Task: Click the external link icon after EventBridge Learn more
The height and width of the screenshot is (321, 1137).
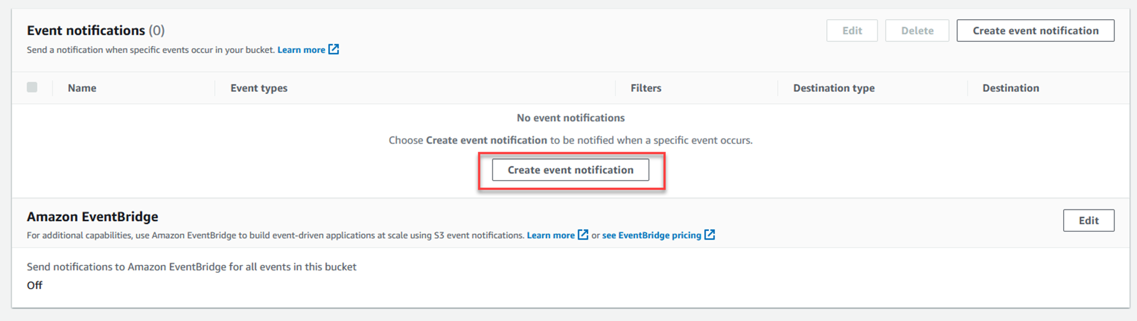Action: [x=583, y=235]
